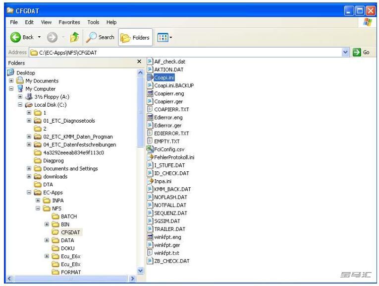The height and width of the screenshot is (286, 379).
Task: Open the Back history dropdown arrow
Action: pos(39,37)
